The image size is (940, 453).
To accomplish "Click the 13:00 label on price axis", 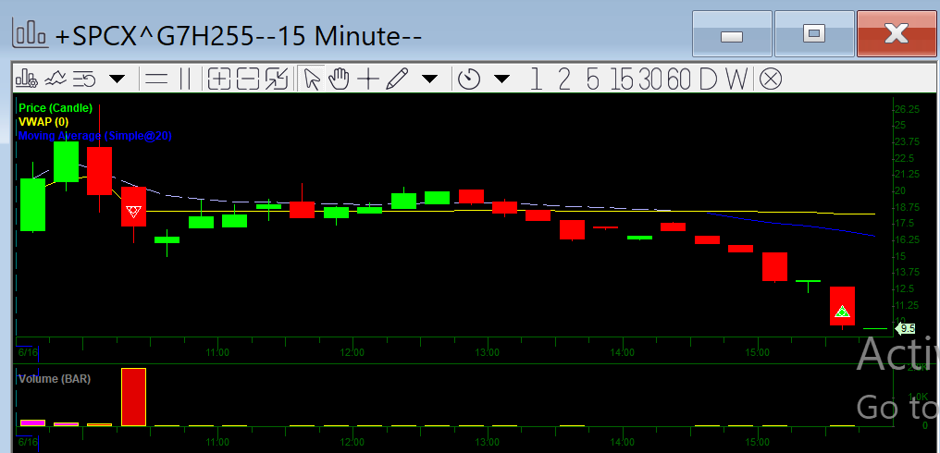I will [x=488, y=352].
